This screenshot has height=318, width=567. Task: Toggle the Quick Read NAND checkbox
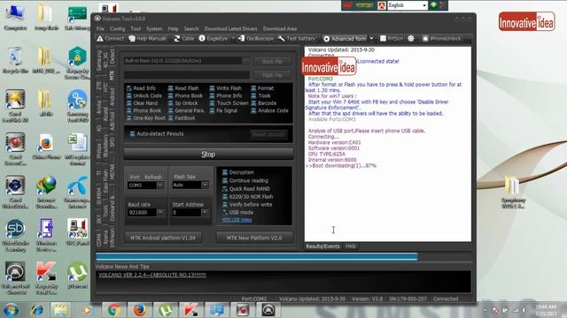(x=224, y=188)
